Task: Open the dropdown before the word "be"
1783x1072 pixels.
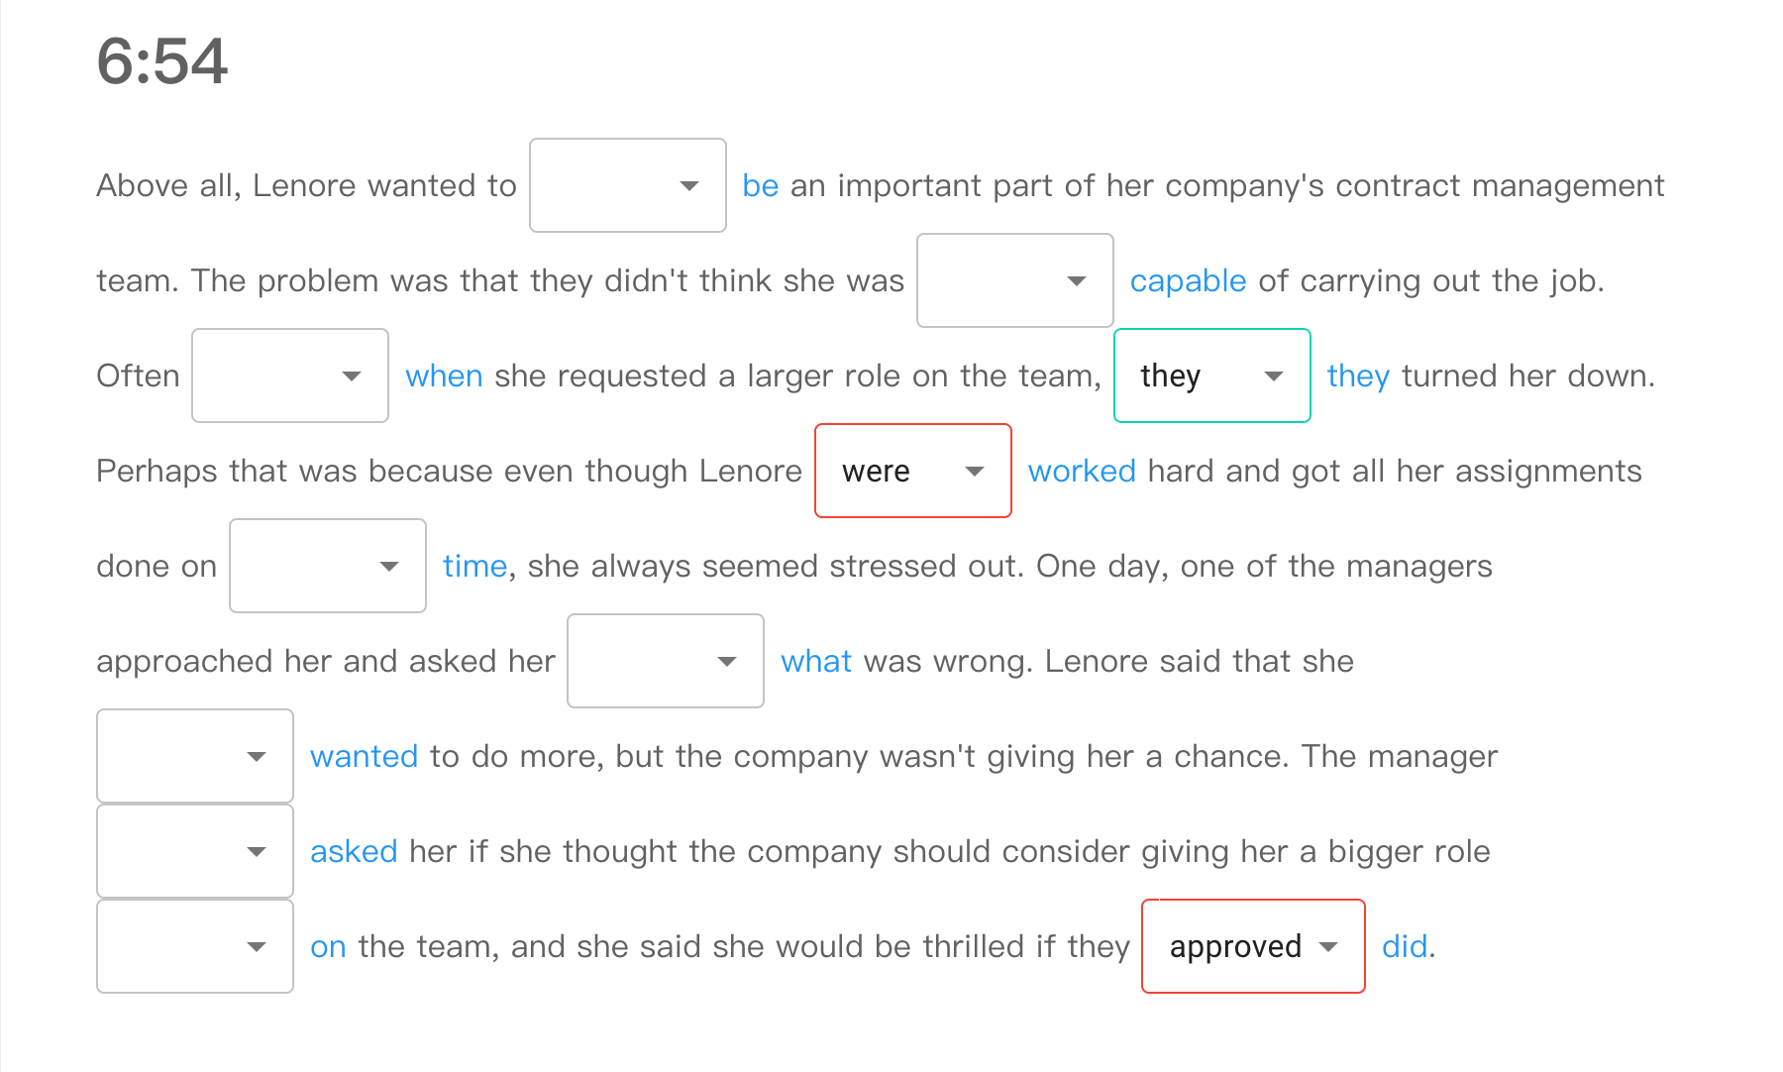Action: click(x=628, y=185)
